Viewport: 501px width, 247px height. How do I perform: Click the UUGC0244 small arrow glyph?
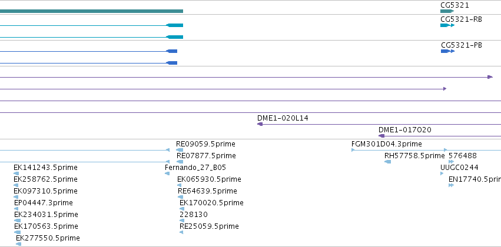[x=442, y=173]
